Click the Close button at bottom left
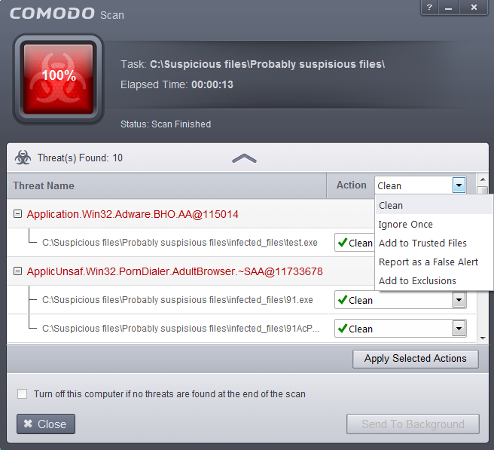 [x=46, y=424]
